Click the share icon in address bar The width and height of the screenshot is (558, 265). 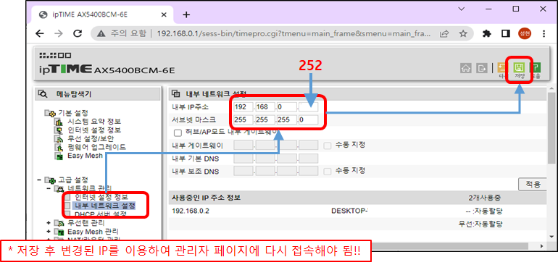pyautogui.click(x=444, y=34)
